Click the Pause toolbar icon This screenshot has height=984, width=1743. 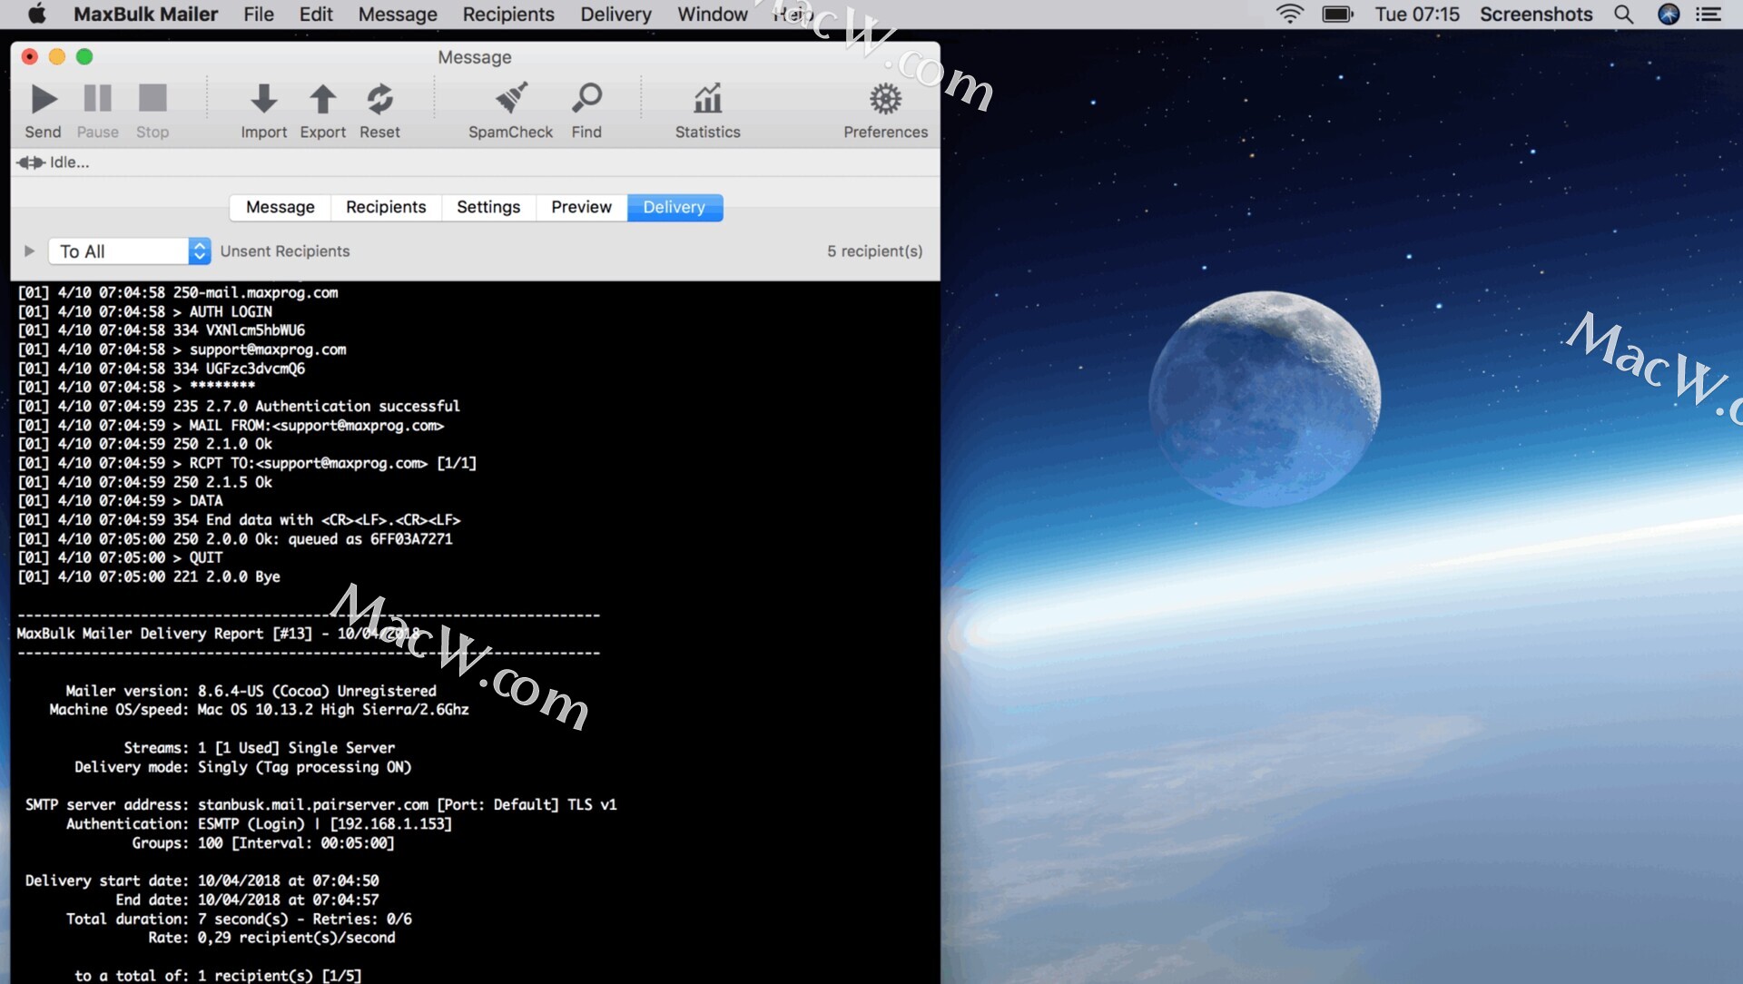pyautogui.click(x=97, y=98)
